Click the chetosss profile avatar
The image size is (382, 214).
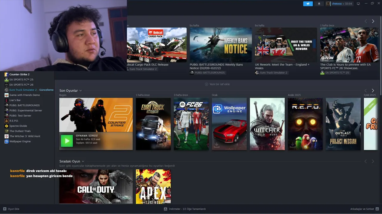(x=328, y=4)
